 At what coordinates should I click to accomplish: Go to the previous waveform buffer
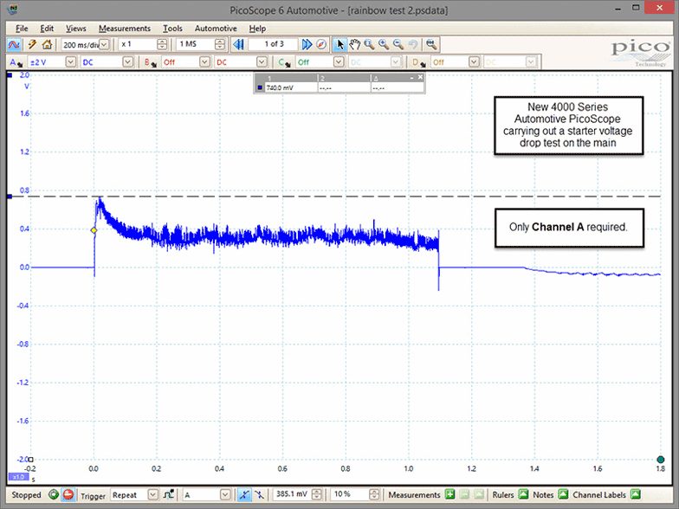238,44
